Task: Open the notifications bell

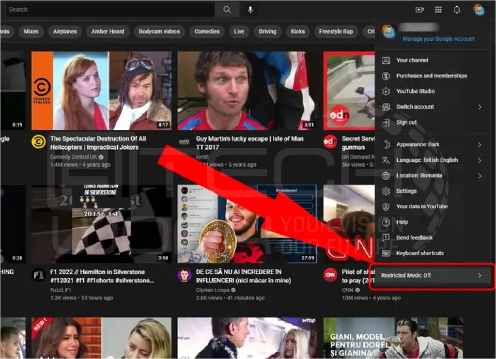Action: [x=457, y=10]
